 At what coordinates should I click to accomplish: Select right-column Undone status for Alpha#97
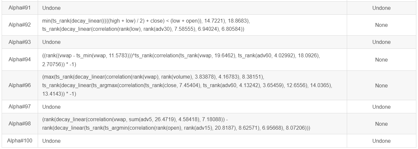pyautogui.click(x=381, y=107)
